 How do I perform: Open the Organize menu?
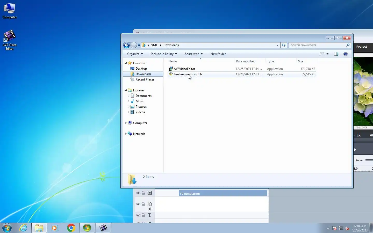(x=135, y=54)
